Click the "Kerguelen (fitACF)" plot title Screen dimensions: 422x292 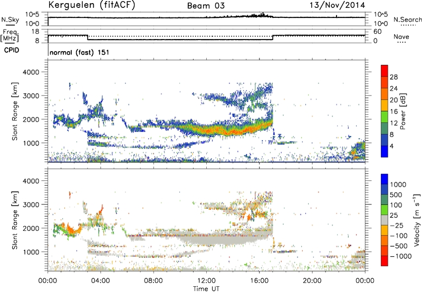[x=91, y=5]
